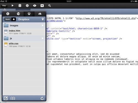Go back with the Back button
The height and width of the screenshot is (103, 138).
(7, 19)
